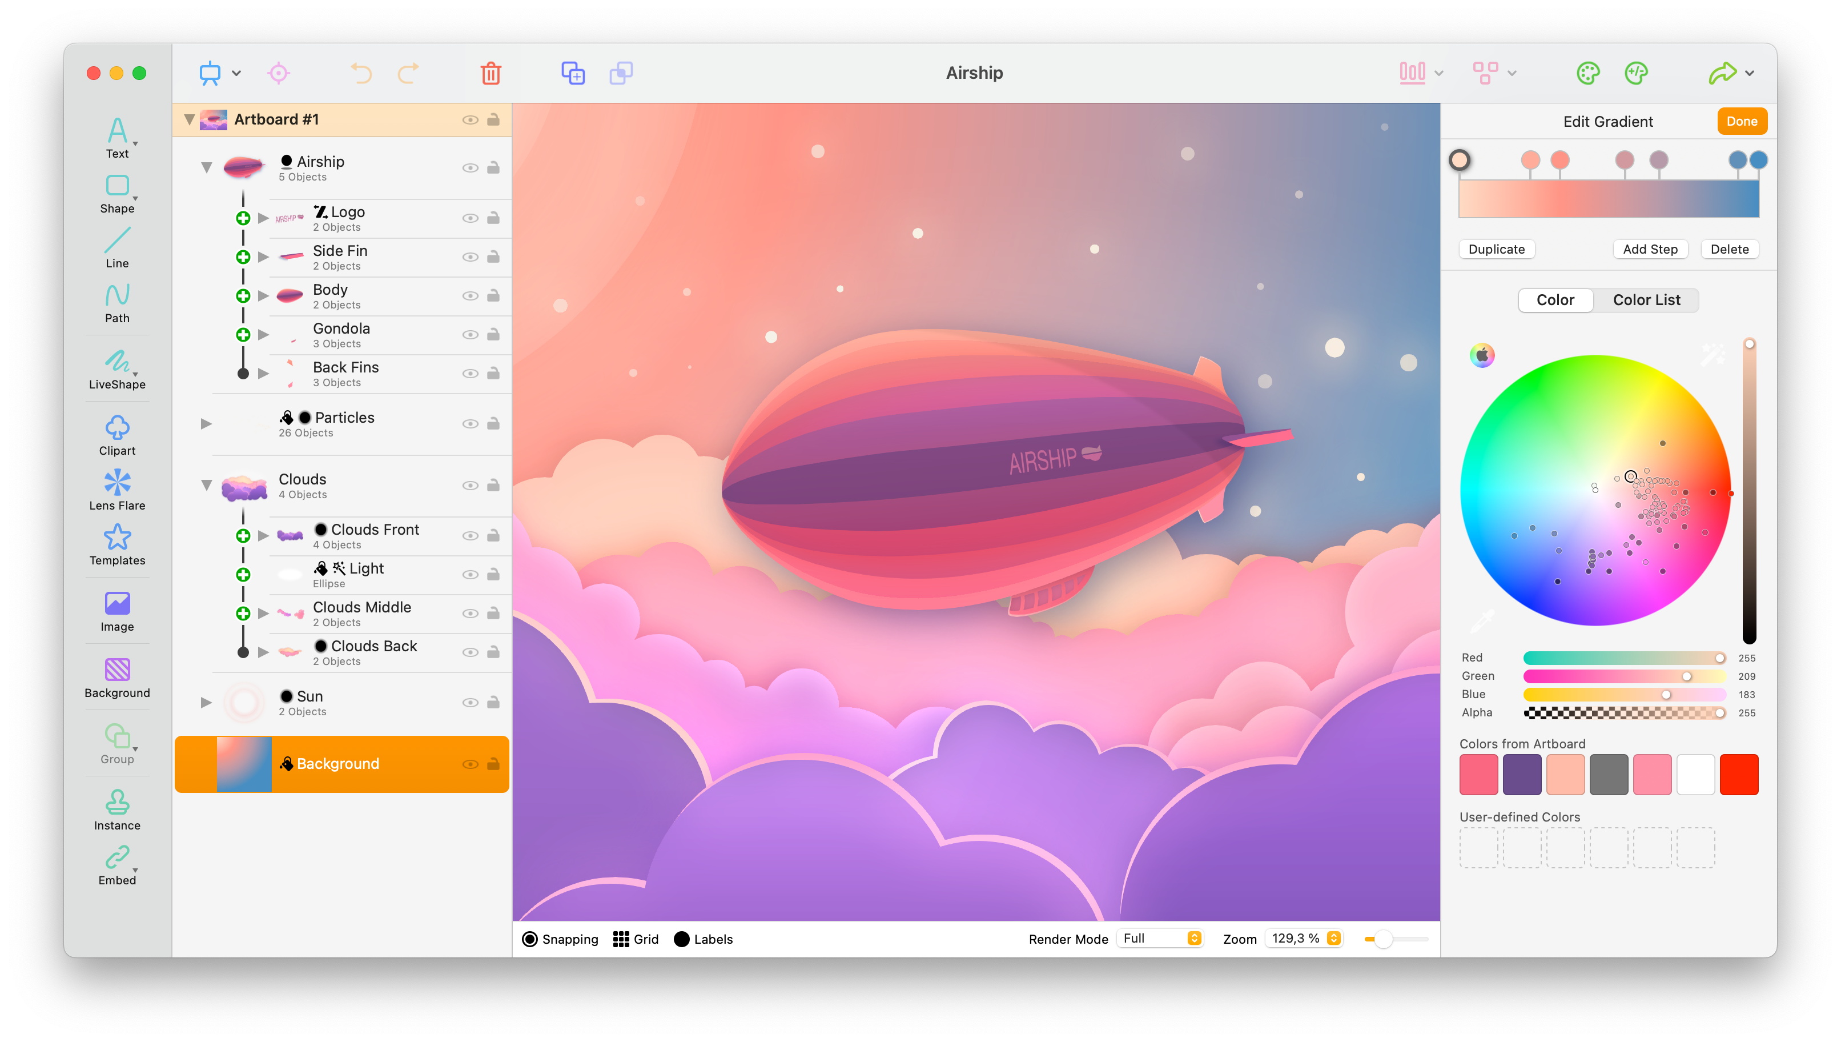Click the Group tool
Viewport: 1841px width, 1042px height.
[117, 744]
